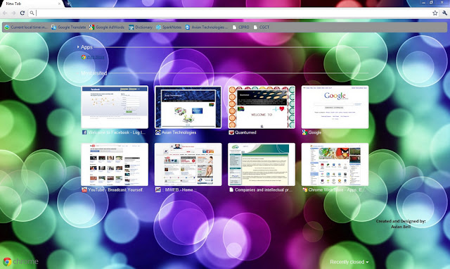Open the MWEB Home thumbnail
The height and width of the screenshot is (269, 450).
point(188,164)
